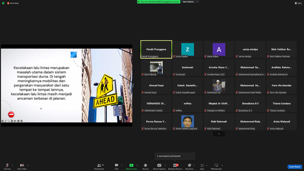
Task: Show next page of participant videos
Action: [219, 134]
